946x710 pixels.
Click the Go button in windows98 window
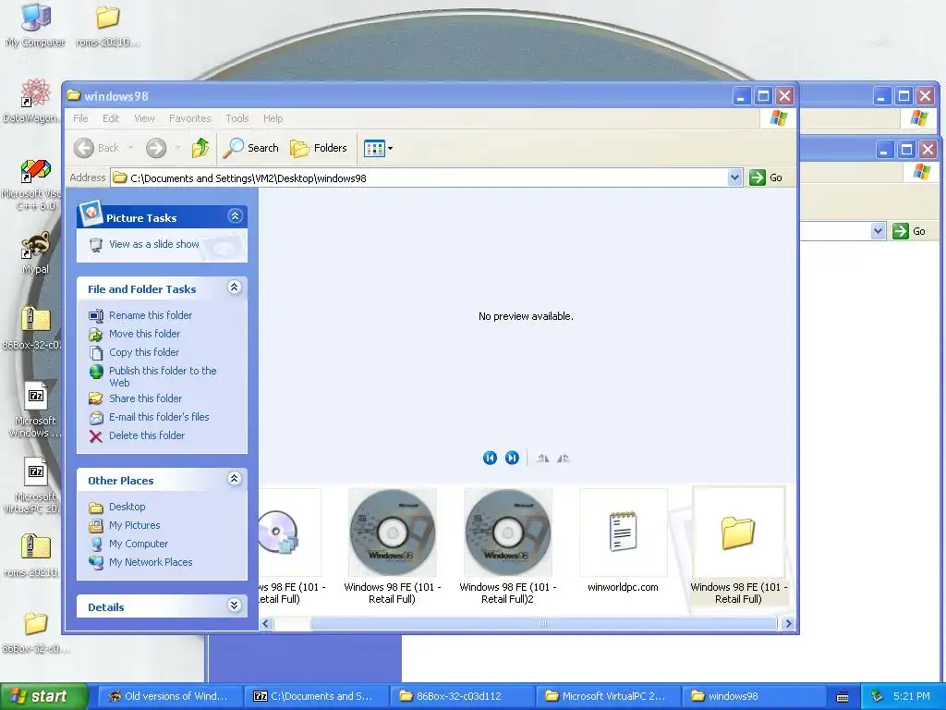pyautogui.click(x=766, y=177)
